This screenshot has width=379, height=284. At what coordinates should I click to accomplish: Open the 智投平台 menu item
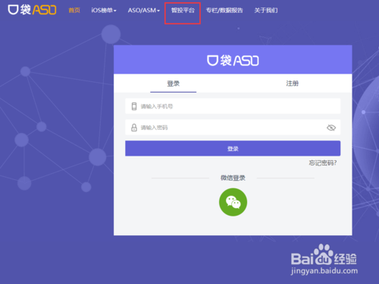pos(183,11)
